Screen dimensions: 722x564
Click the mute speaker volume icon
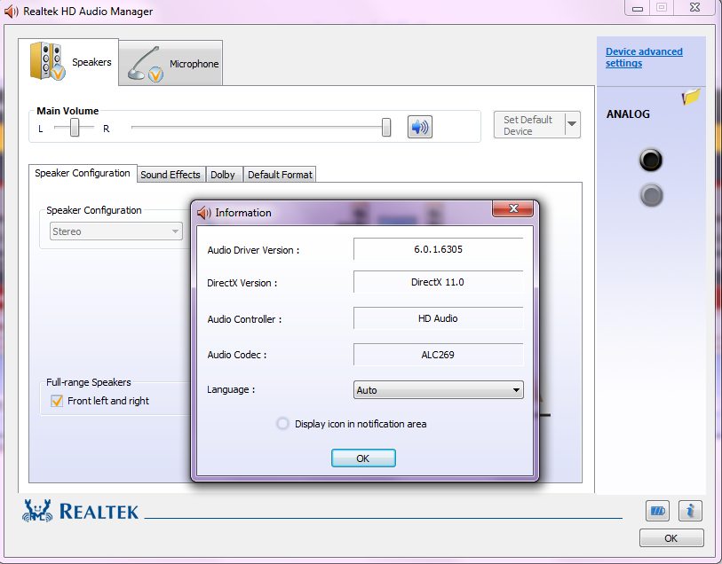pos(419,127)
